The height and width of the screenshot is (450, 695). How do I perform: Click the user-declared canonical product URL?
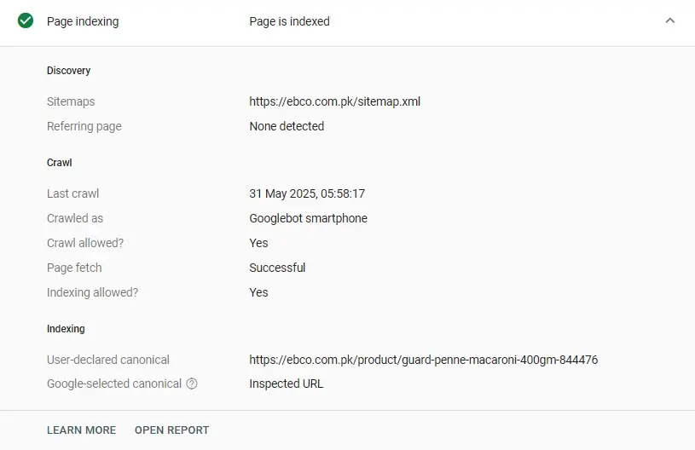[x=423, y=360]
